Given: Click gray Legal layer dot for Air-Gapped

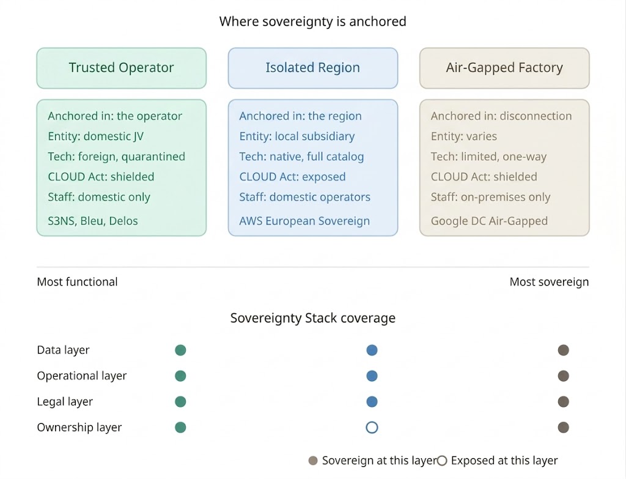Looking at the screenshot, I should point(564,402).
